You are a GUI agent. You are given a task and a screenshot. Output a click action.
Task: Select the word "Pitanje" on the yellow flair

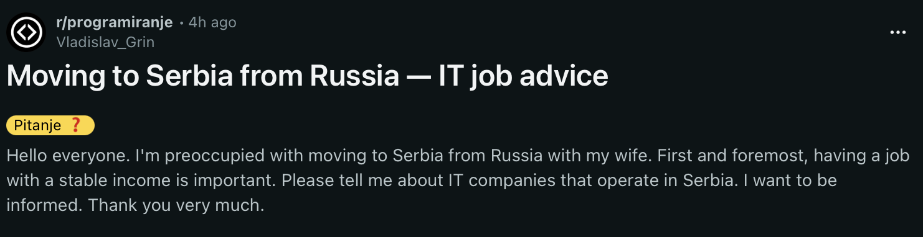pos(38,125)
